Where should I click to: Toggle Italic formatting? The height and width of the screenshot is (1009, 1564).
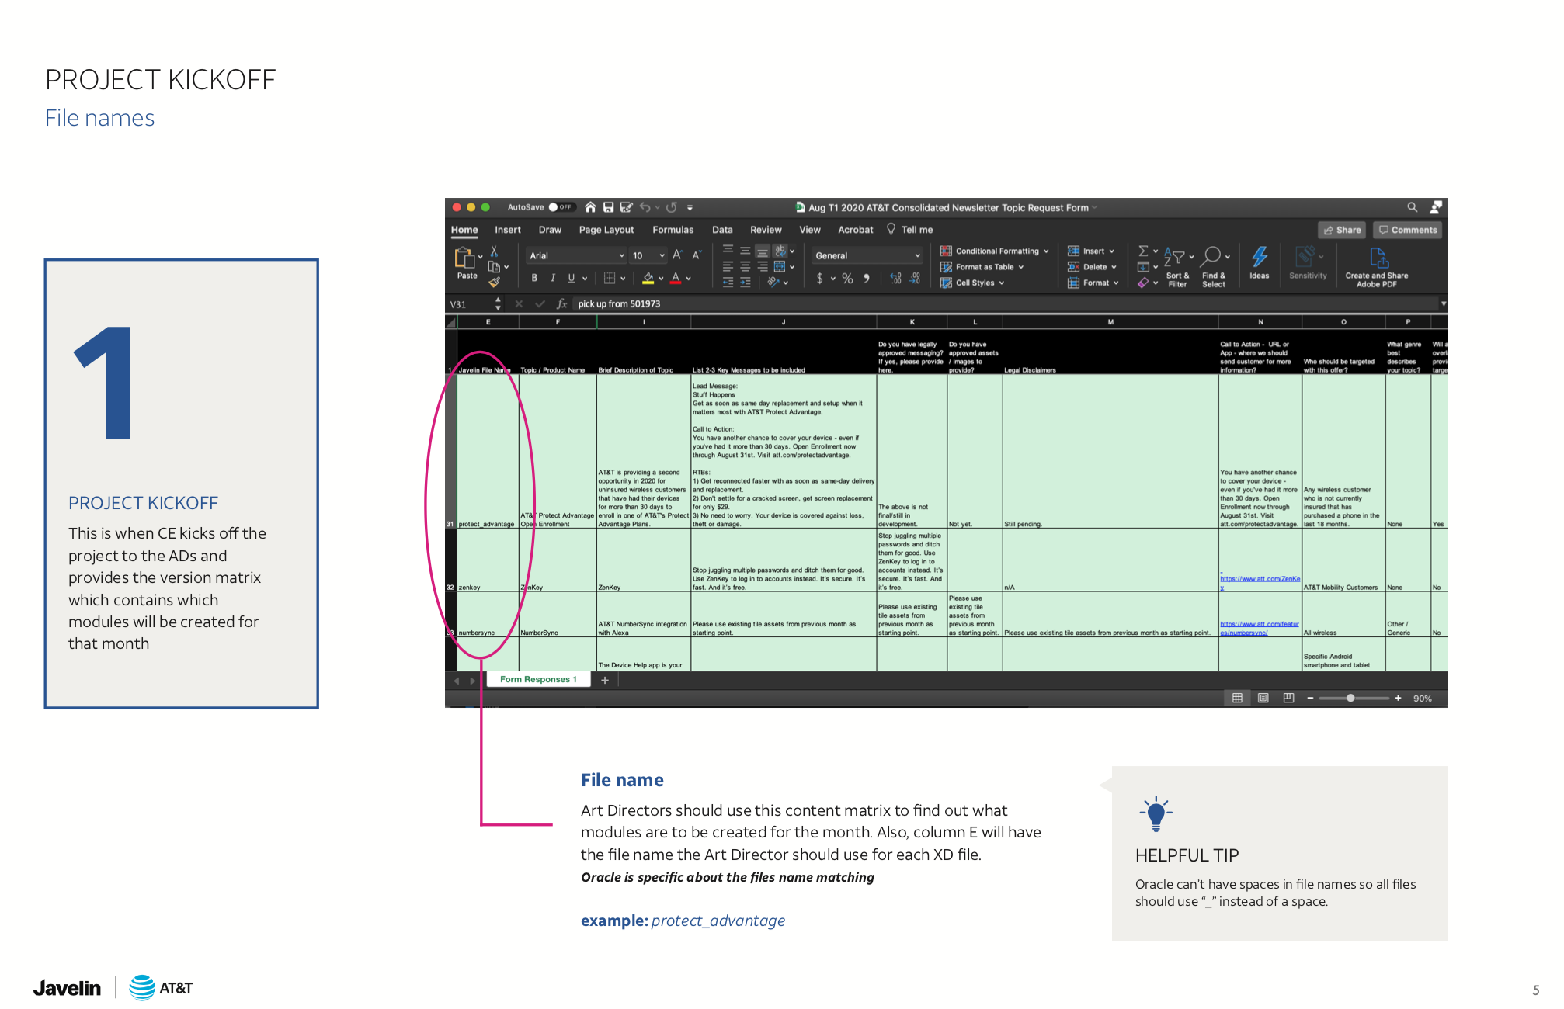pyautogui.click(x=553, y=278)
